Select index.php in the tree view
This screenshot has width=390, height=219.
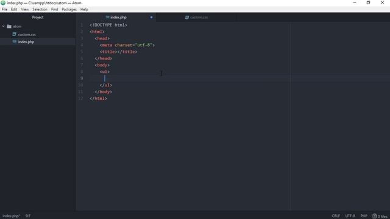(x=26, y=42)
